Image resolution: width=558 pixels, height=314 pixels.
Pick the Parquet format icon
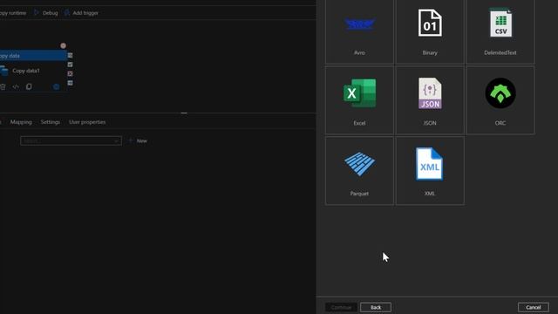tap(359, 164)
